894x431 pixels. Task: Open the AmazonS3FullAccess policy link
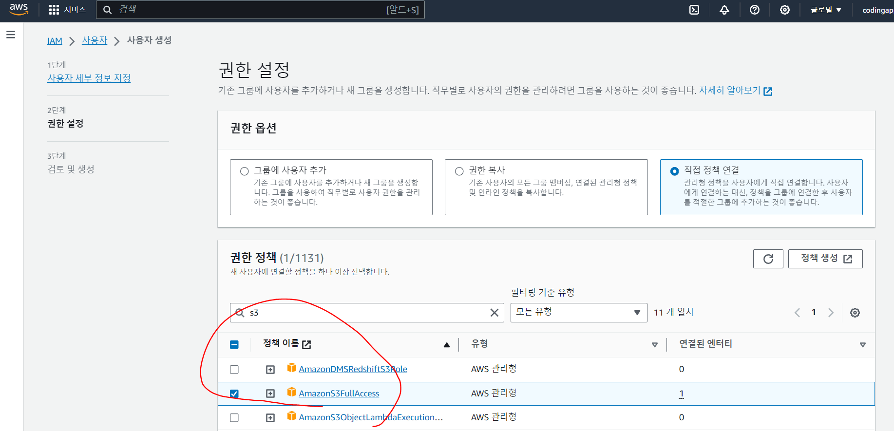coord(339,394)
